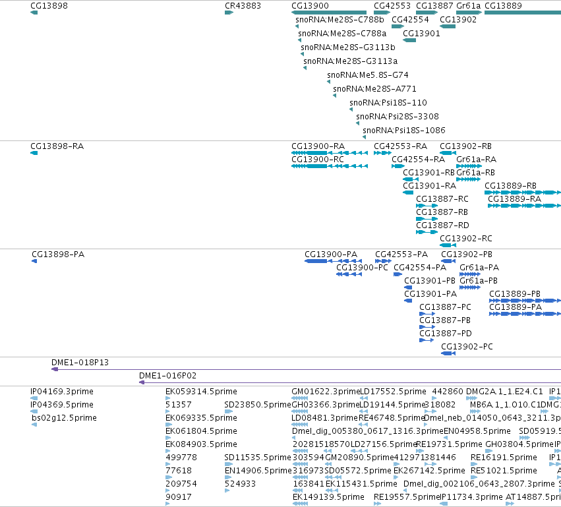Click the CG13887 gene label
561x507 pixels.
434,6
